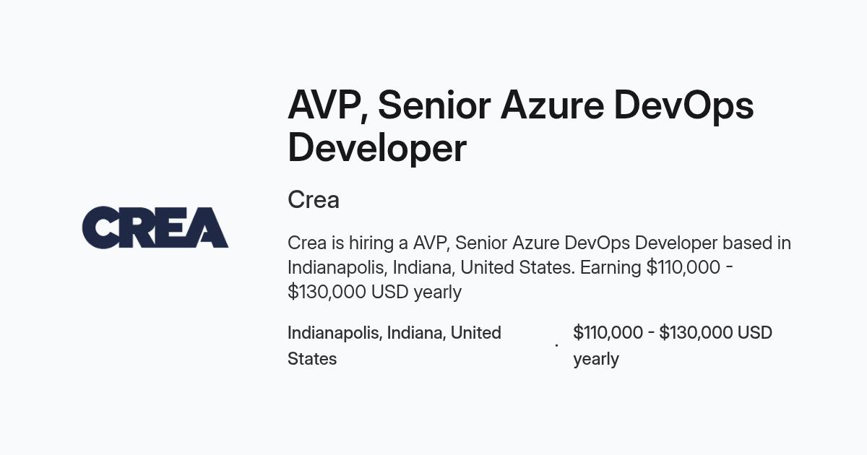
Task: Click the paragraph starting with Crea is hiring
Action: coord(540,267)
